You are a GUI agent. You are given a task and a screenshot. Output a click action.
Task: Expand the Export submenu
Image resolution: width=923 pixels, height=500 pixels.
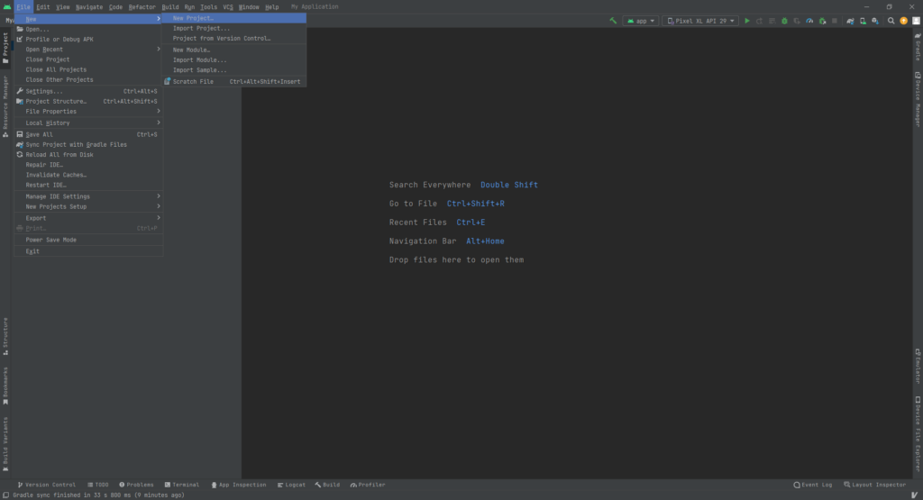click(88, 218)
